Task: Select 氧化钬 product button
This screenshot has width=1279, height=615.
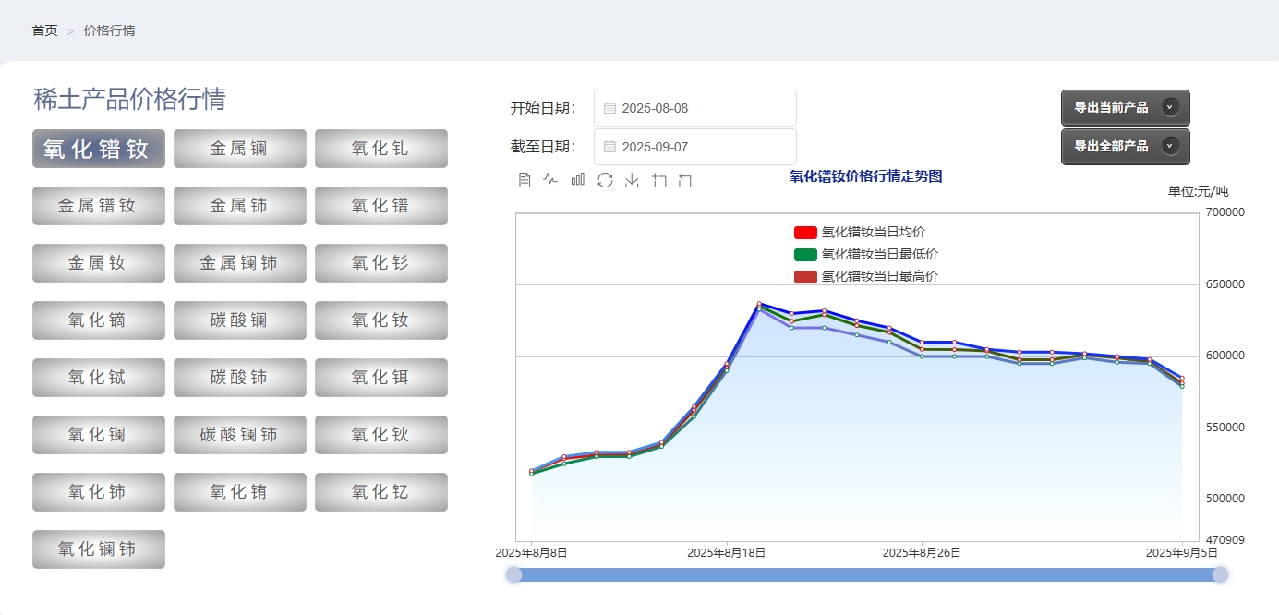Action: tap(381, 435)
